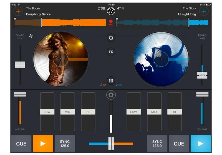Viewport: 222px width, 155px height.
Task: Open the FX effects panel
Action: pyautogui.click(x=111, y=52)
